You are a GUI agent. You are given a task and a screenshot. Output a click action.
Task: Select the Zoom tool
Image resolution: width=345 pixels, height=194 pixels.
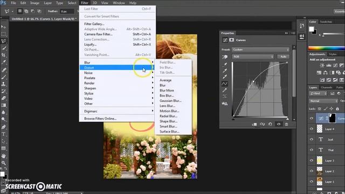4,163
